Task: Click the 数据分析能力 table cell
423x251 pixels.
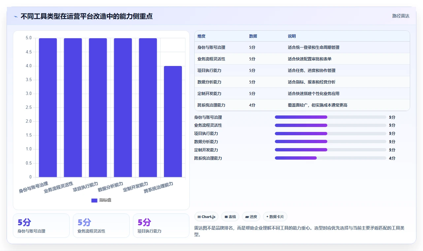Action: coord(210,82)
